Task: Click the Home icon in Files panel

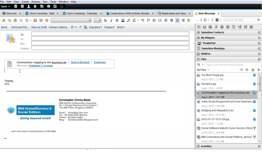Action: [x=253, y=70]
